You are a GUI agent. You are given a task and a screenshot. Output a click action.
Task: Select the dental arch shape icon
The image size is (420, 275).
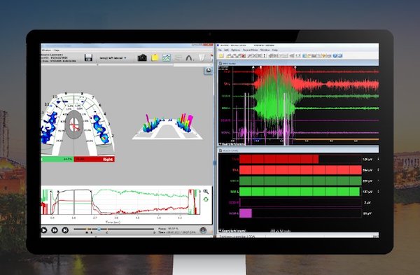[190, 57]
